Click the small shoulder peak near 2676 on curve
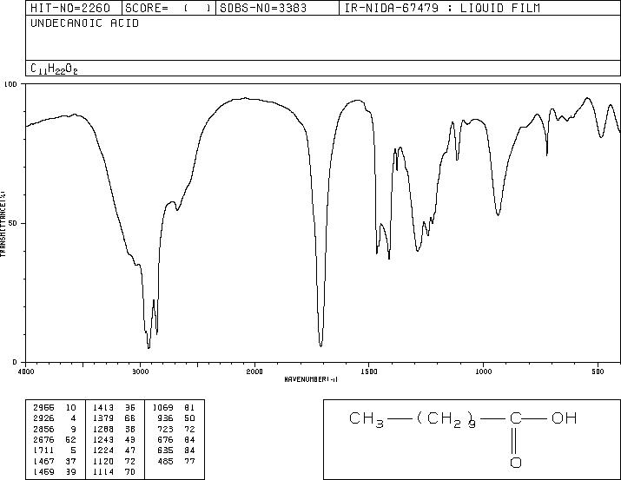 (x=177, y=210)
